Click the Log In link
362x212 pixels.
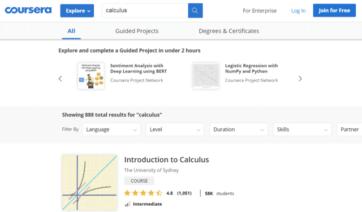click(x=298, y=11)
